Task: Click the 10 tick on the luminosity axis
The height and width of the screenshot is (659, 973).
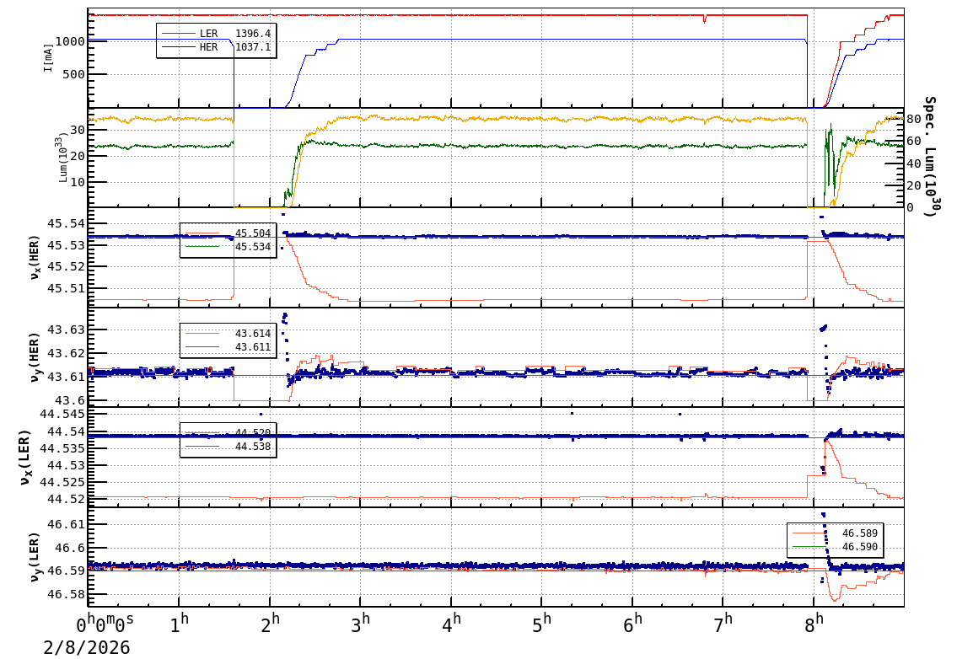Action: coord(77,182)
